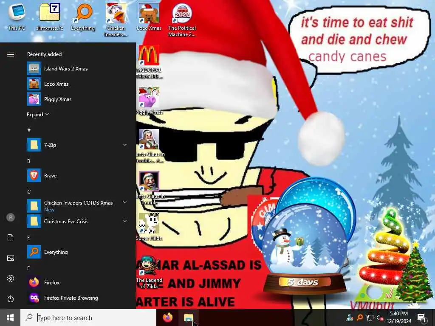
Task: Click the Windows Start button
Action: 10,318
